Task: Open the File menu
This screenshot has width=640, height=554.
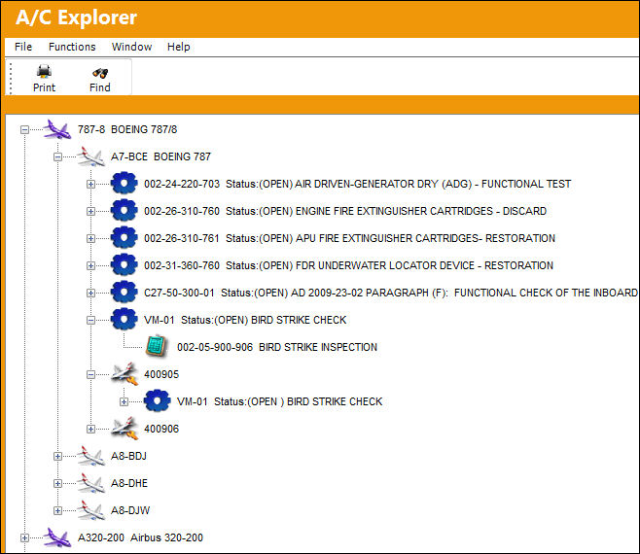Action: point(23,47)
